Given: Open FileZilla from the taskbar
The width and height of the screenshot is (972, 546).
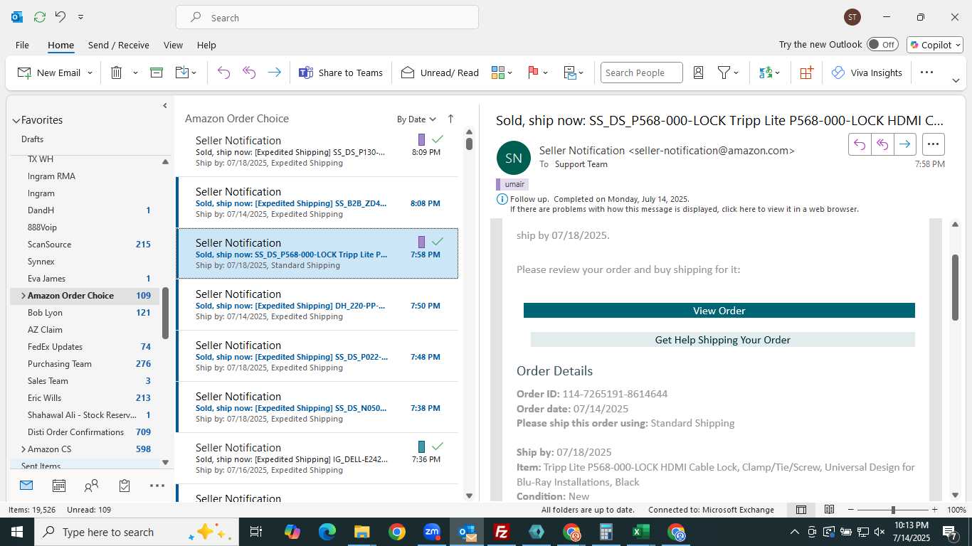Looking at the screenshot, I should 502,532.
